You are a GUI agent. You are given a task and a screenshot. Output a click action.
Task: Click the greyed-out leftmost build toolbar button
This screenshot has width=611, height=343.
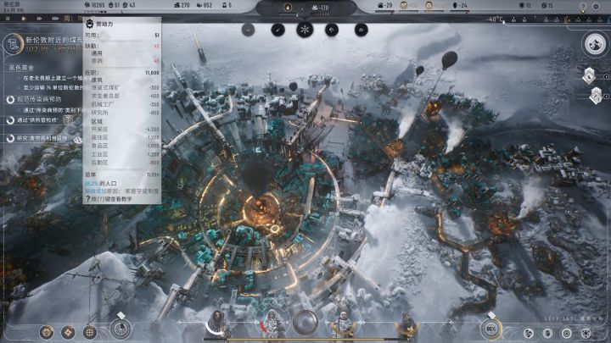pos(248,30)
